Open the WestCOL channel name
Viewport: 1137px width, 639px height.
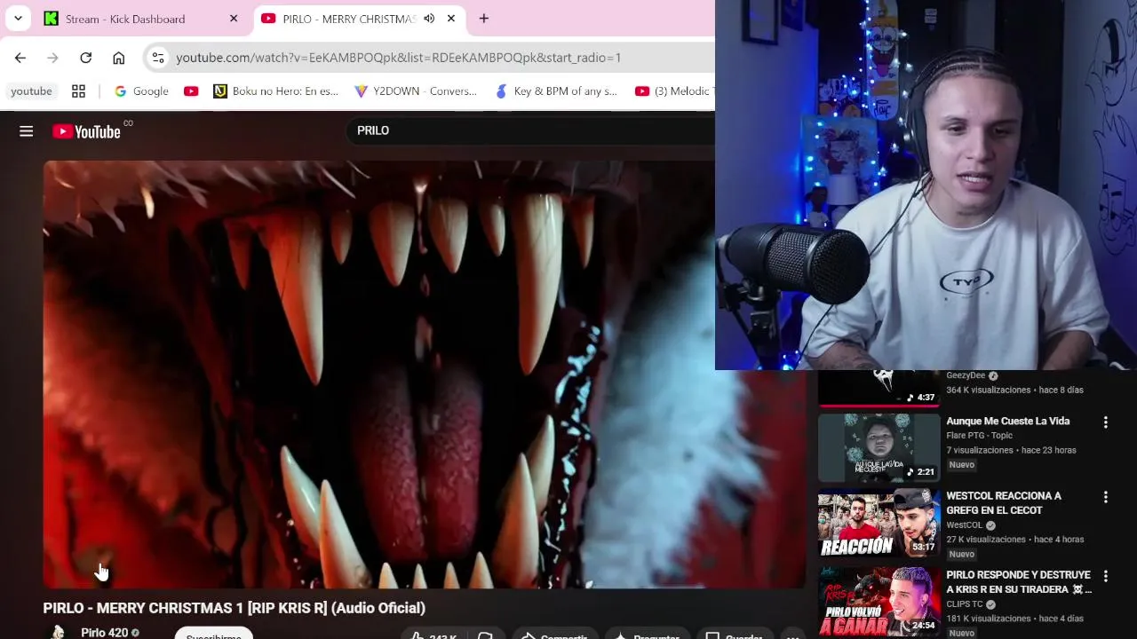[965, 525]
